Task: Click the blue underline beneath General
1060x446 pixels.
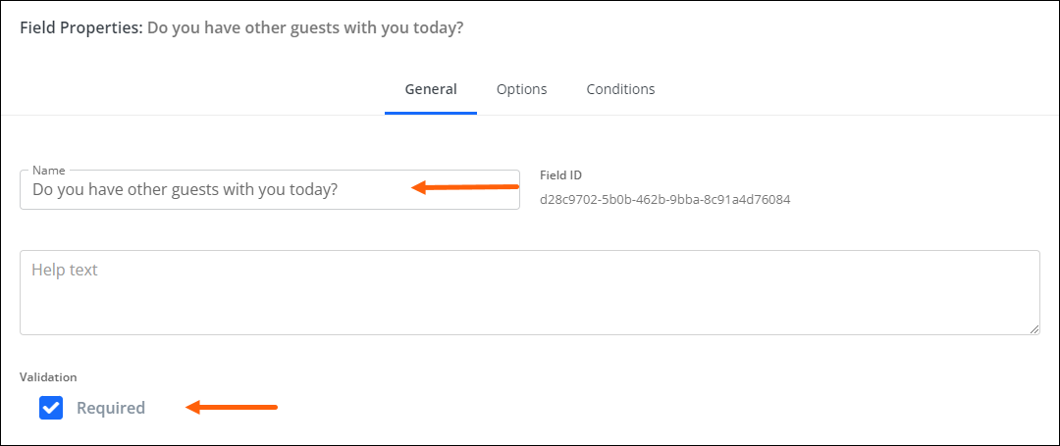Action: pos(431,113)
